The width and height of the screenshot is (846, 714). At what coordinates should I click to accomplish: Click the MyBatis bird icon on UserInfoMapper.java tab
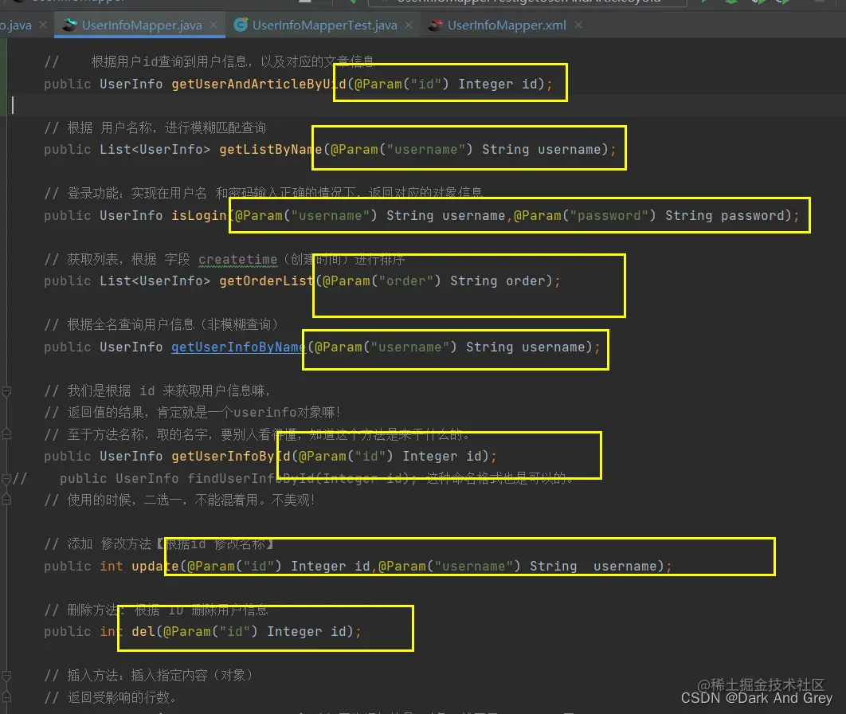tap(69, 25)
